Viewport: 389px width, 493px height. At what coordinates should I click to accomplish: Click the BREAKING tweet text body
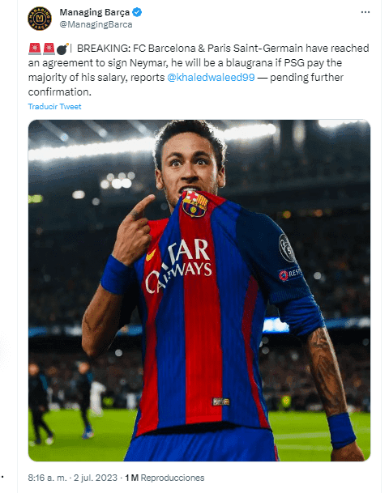tap(199, 70)
